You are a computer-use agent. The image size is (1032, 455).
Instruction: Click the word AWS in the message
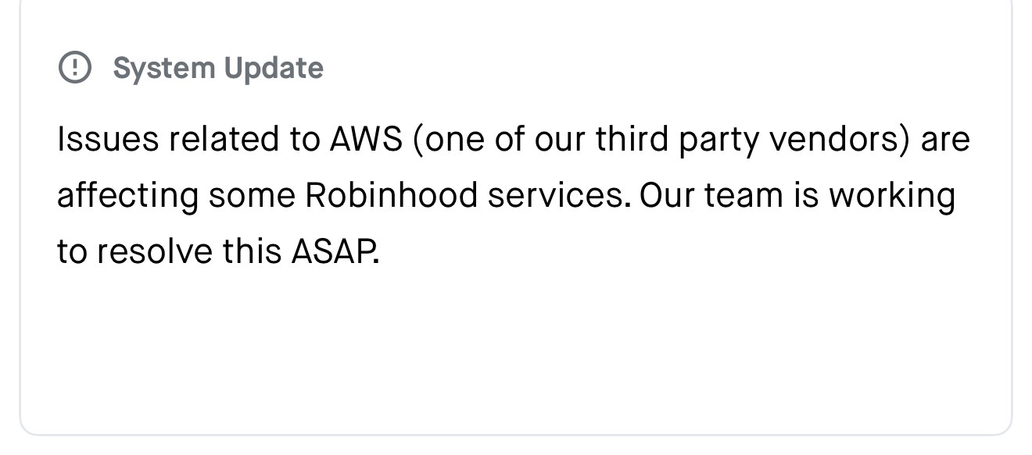(x=366, y=140)
